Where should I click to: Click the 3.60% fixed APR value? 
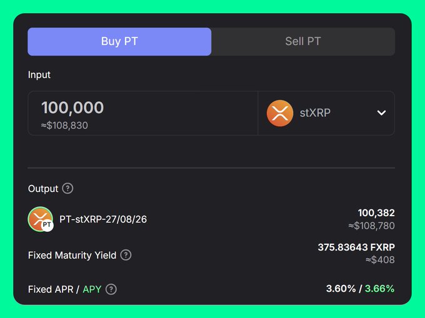(341, 289)
